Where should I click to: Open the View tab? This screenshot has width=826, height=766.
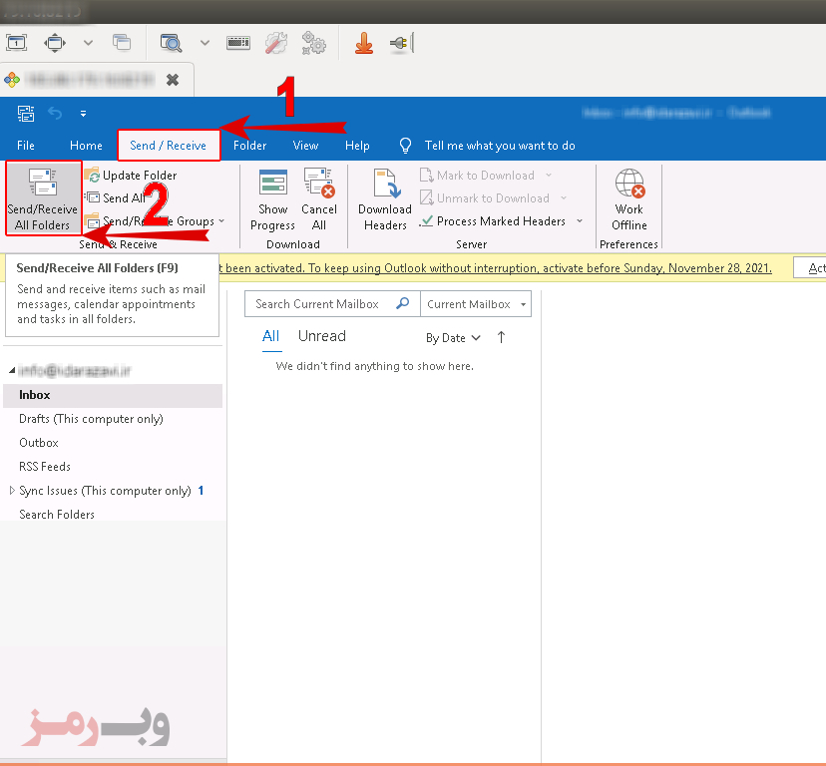pyautogui.click(x=305, y=146)
